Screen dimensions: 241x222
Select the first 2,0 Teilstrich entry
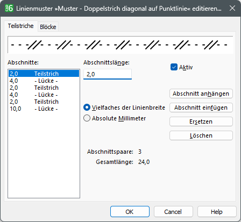(44, 74)
